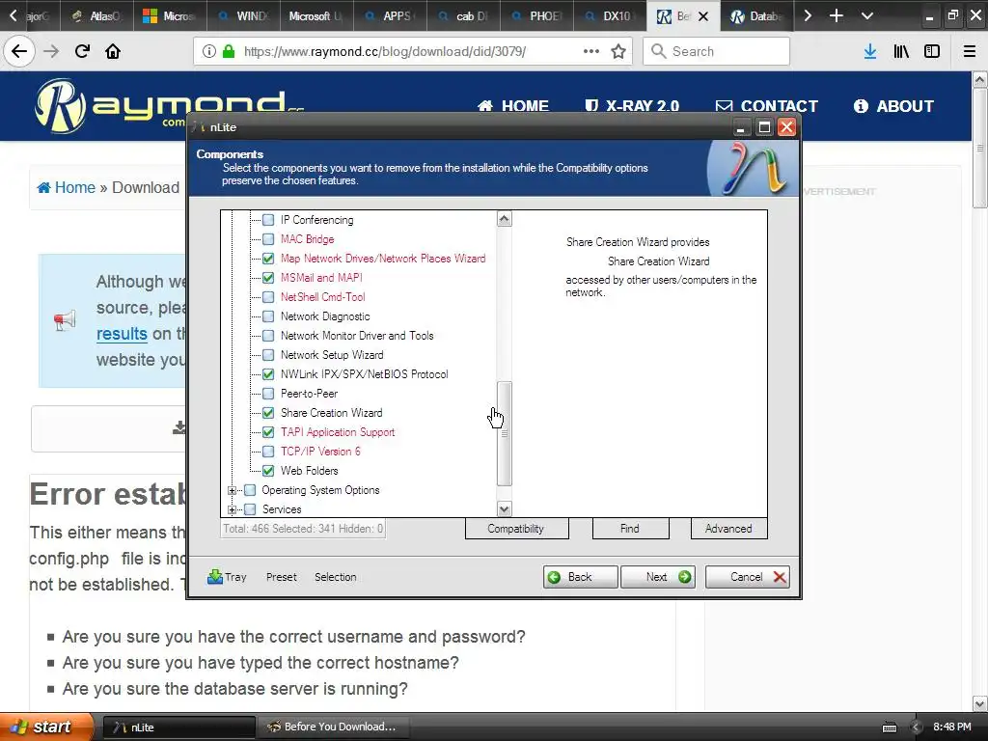Screen dimensions: 988x741
Task: Toggle MAC Bridge checkbox
Action: pyautogui.click(x=268, y=239)
